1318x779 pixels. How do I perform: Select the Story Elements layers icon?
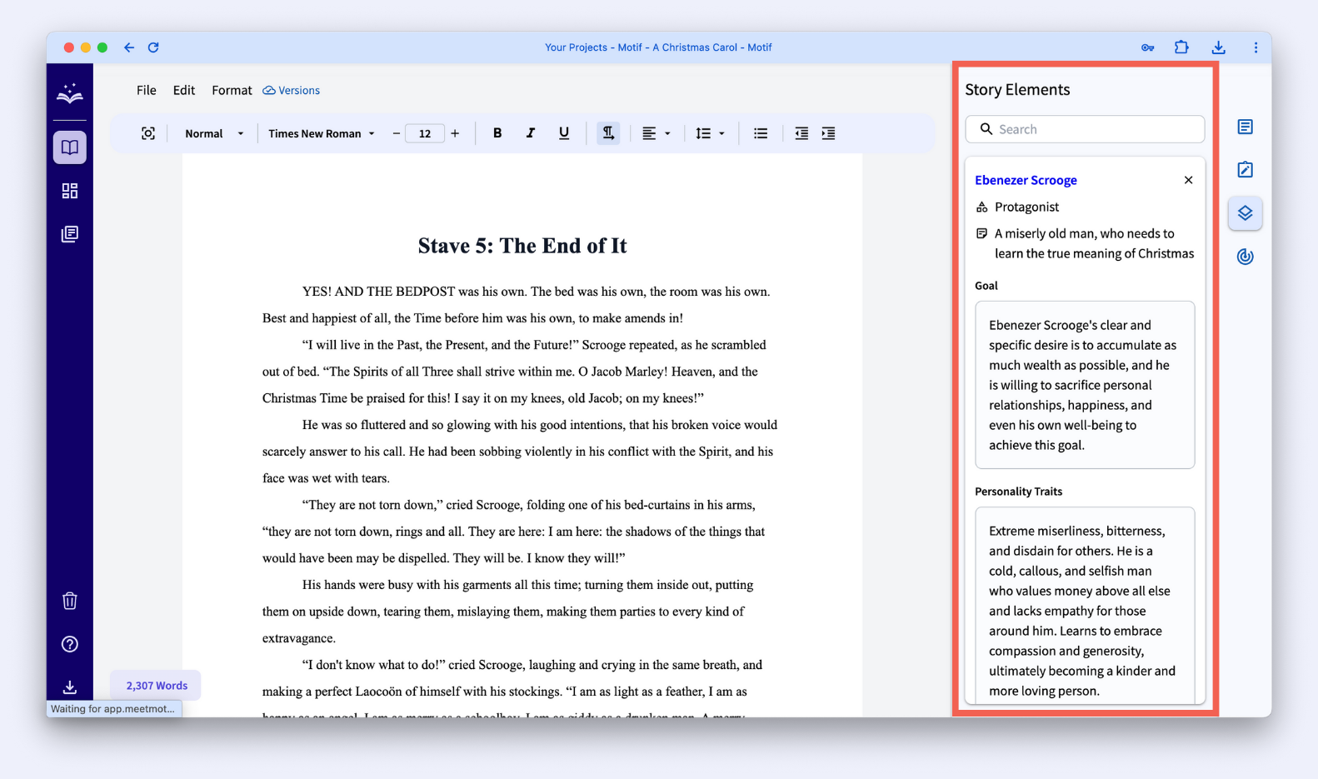1246,213
